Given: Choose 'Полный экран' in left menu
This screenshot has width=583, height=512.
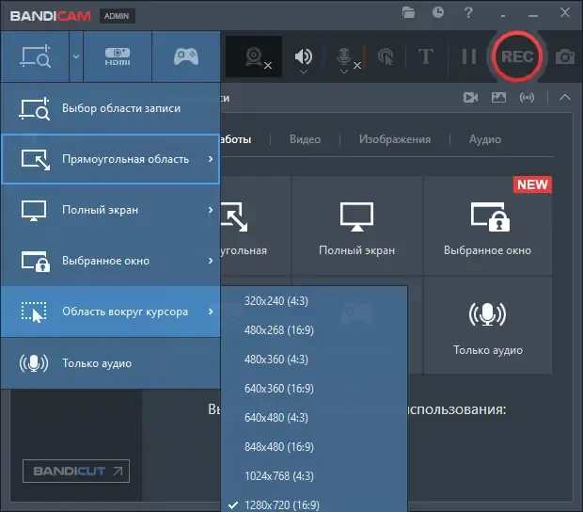Looking at the screenshot, I should (x=111, y=210).
